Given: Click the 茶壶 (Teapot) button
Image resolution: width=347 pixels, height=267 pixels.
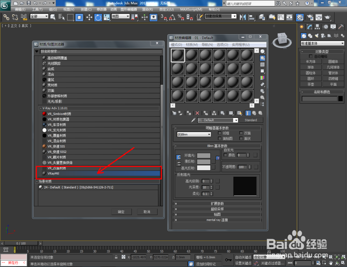Looking at the screenshot, I should point(311,84).
